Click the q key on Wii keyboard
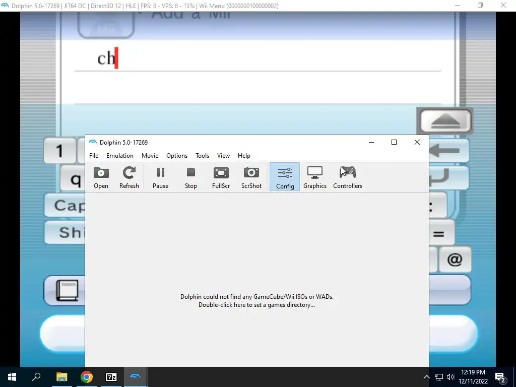This screenshot has height=387, width=516. (x=73, y=179)
